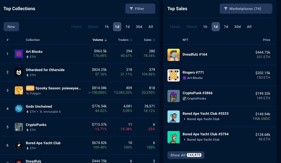
Task: Open CryptoPunk #3866 sale title
Action: pyautogui.click(x=198, y=93)
